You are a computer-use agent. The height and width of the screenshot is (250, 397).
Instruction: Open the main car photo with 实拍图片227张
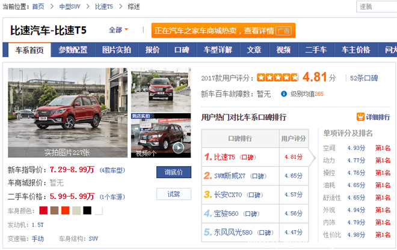67,112
